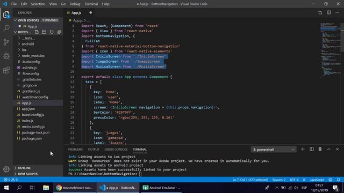Maximize the terminal panel size
The width and height of the screenshot is (344, 193).
point(328,149)
